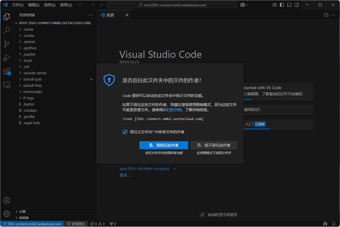Click the forwarded ports status indicator
This screenshot has width=340, height=227.
(113, 224)
